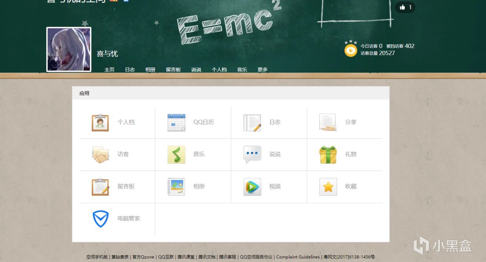Click the 音乐 label in the app grid
Image resolution: width=486 pixels, height=262 pixels.
(x=199, y=154)
